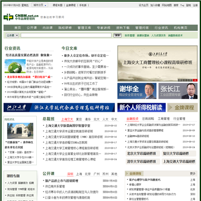Select the 苏州 tab under 公开课
Viewport: 201px width, 201px height.
[x=106, y=174]
